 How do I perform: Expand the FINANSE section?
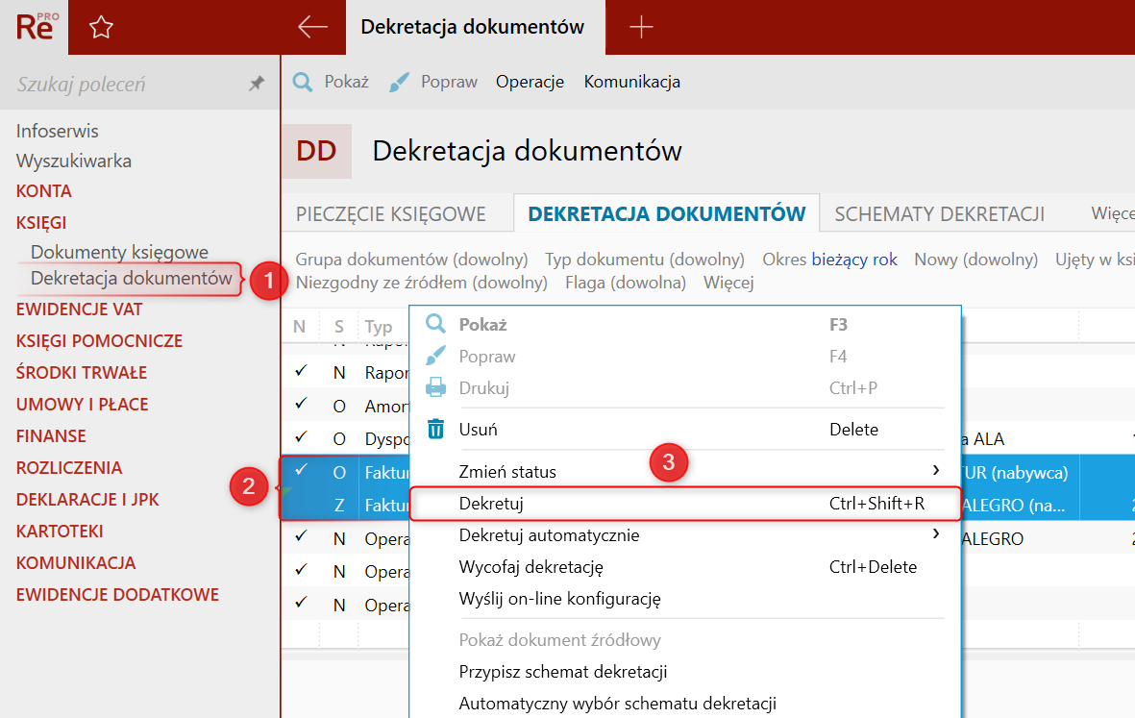click(51, 436)
